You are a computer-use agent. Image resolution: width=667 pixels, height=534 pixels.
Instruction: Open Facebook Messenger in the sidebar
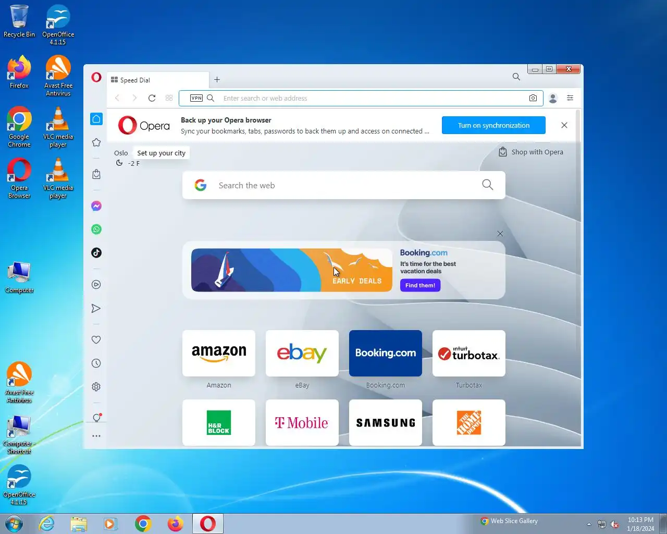coord(96,206)
